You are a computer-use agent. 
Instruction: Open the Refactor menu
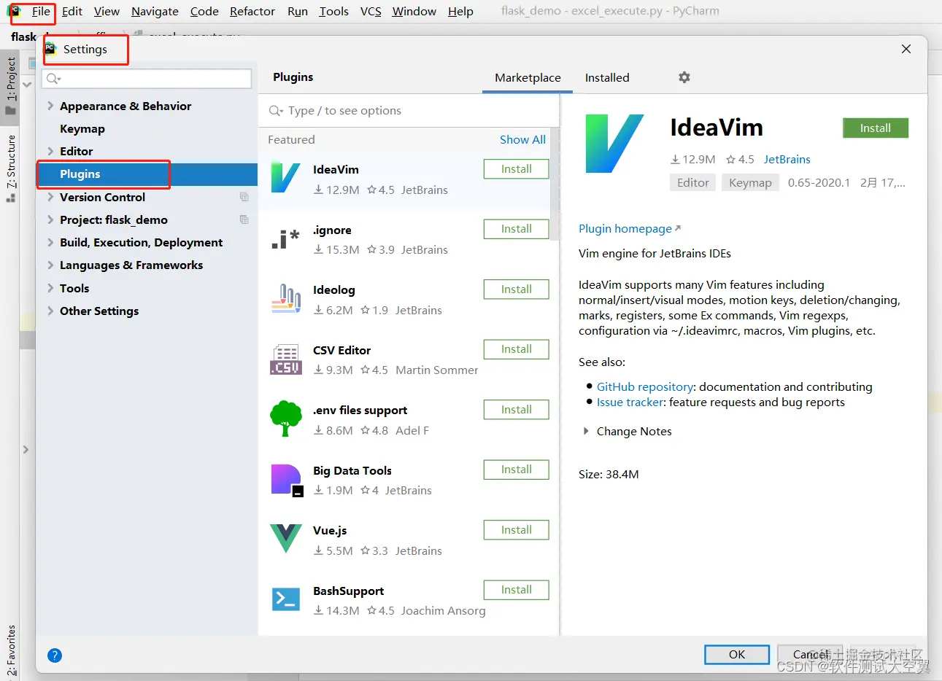click(252, 11)
